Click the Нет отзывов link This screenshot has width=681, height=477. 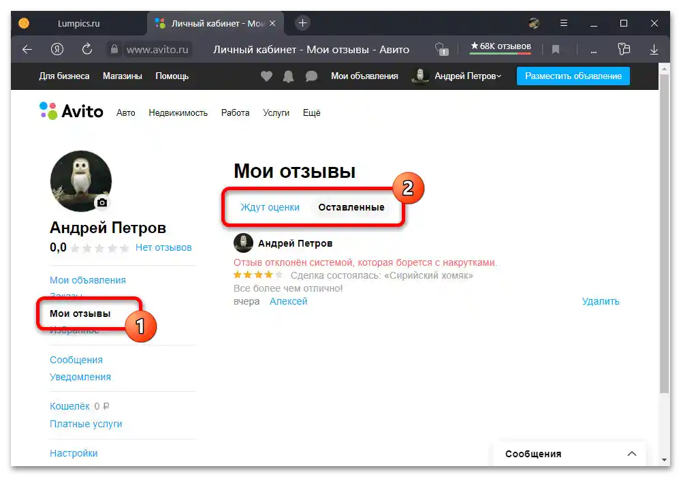point(163,247)
